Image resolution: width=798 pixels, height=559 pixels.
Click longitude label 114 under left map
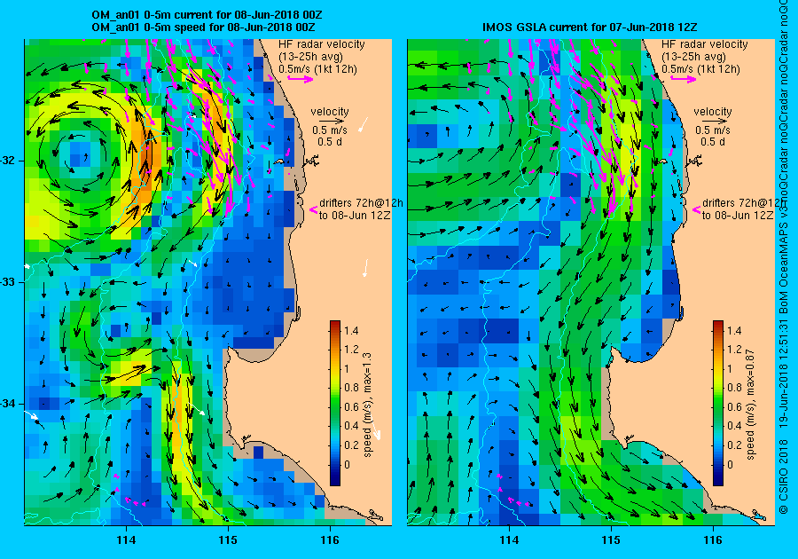[x=126, y=540]
